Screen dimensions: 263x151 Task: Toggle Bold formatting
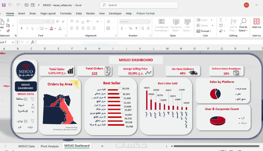(22, 28)
